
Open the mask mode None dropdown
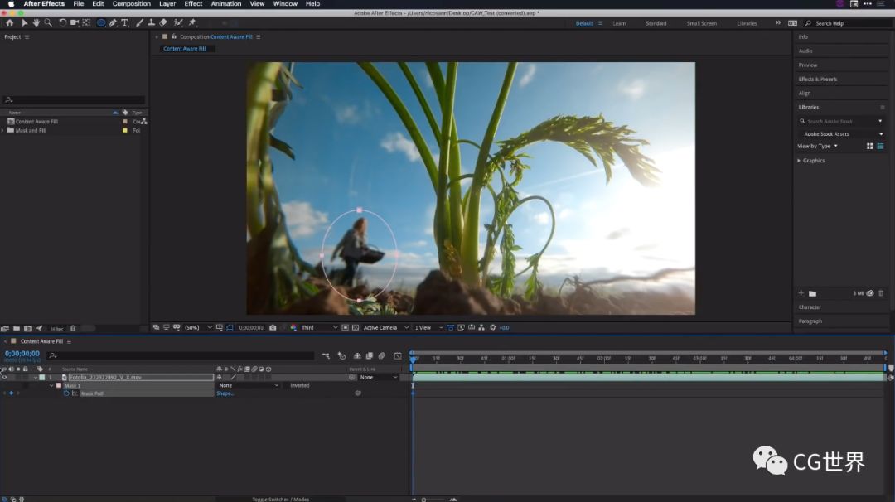point(249,386)
